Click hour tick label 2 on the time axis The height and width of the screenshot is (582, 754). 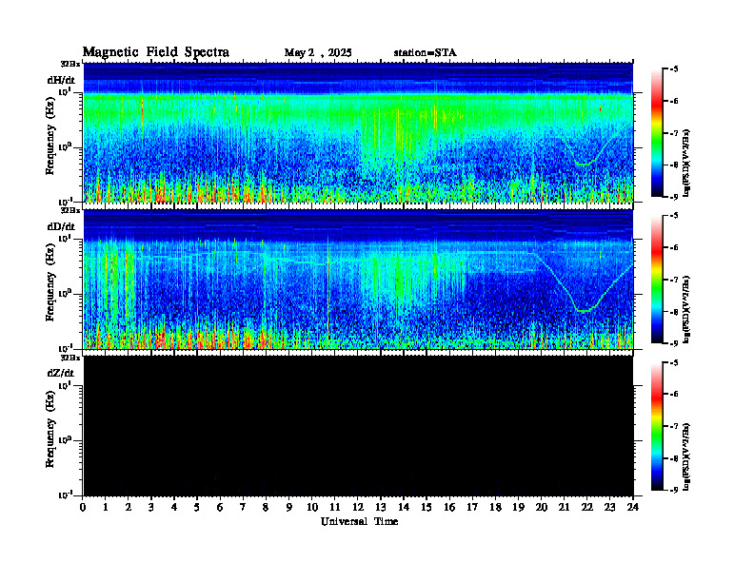(129, 508)
